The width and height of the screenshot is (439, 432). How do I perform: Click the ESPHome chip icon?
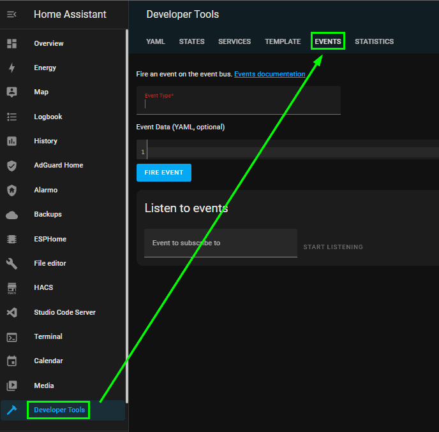tap(11, 239)
